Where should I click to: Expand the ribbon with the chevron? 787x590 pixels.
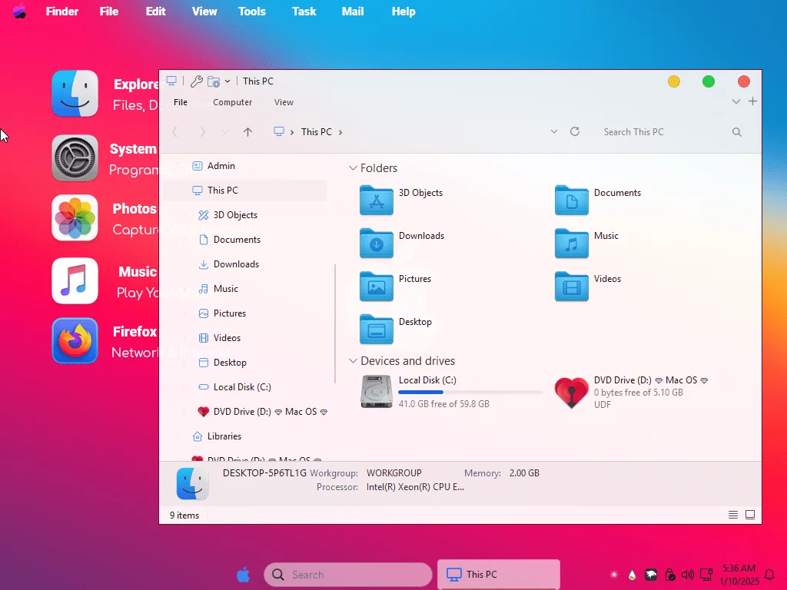point(736,101)
